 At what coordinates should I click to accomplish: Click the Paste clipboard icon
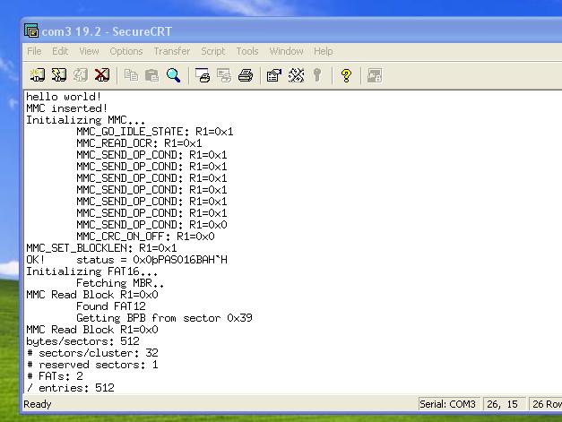tap(152, 75)
